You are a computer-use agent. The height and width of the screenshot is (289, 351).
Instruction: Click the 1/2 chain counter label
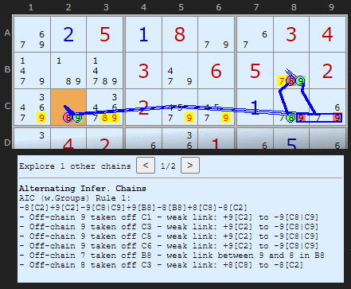(168, 166)
